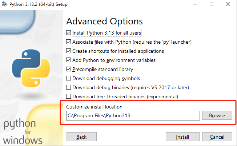The image size is (237, 146).
Task: Click the Python logo in the side banner
Action: click(31, 68)
